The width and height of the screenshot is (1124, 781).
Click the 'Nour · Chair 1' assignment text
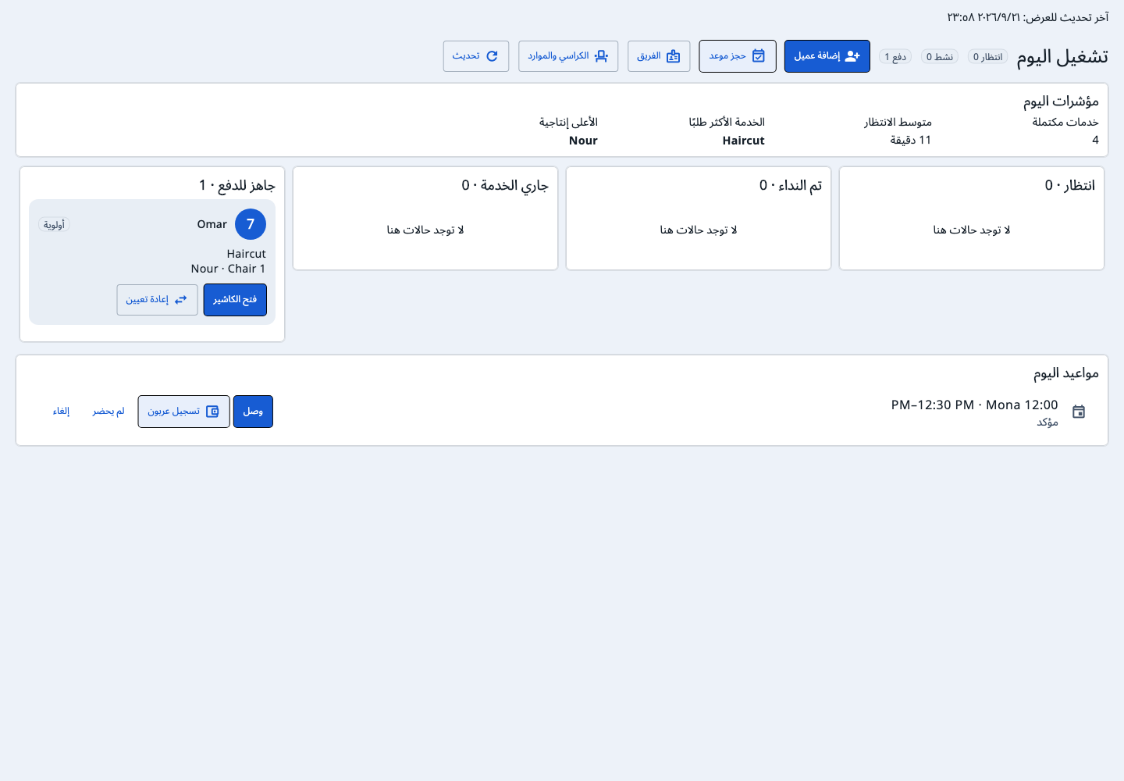[229, 269]
